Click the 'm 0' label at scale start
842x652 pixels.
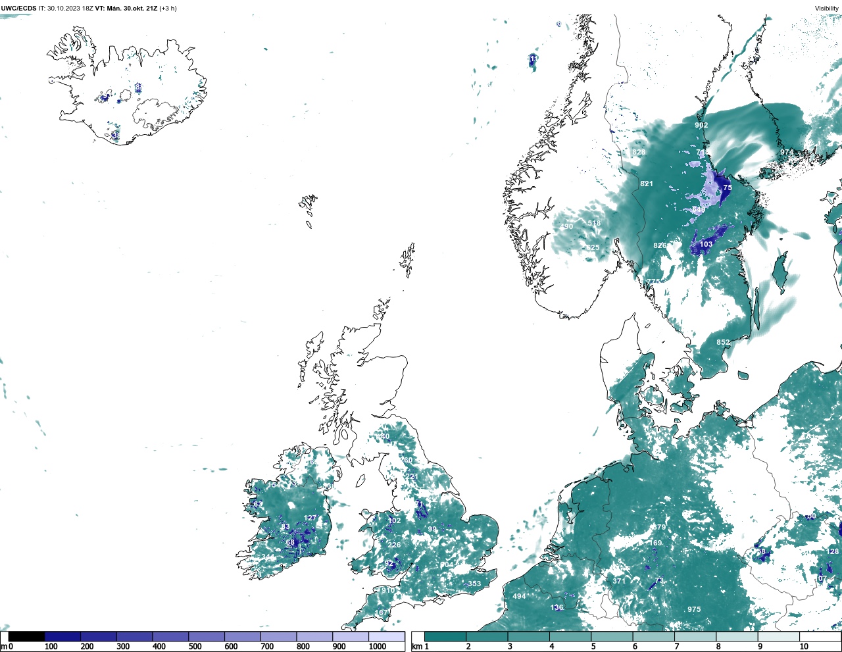pyautogui.click(x=7, y=647)
